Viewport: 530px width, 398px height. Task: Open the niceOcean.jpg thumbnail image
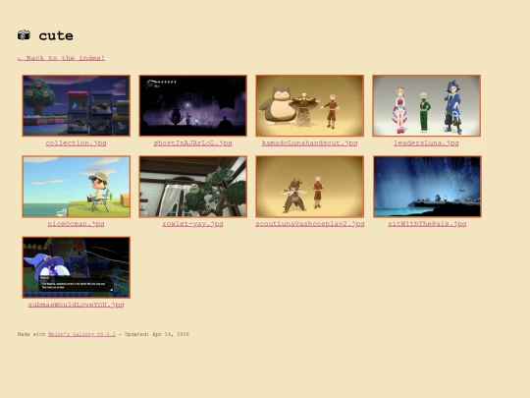[76, 187]
